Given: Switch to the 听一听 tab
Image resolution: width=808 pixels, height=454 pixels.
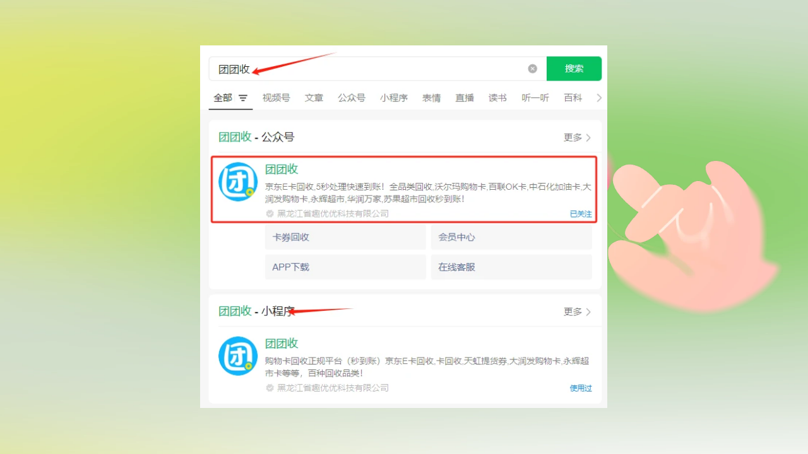Looking at the screenshot, I should tap(535, 98).
